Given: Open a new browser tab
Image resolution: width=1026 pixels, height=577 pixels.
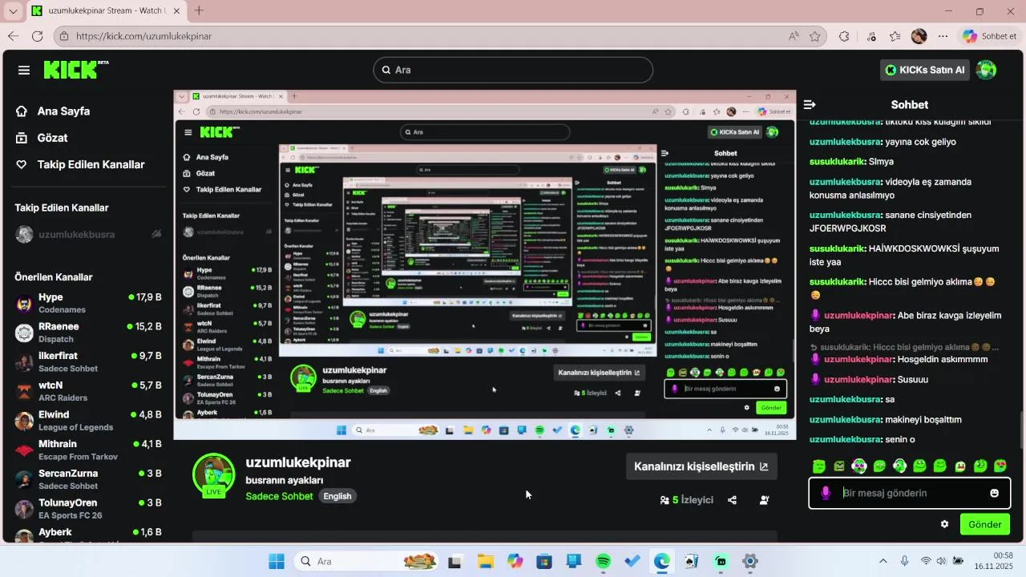Looking at the screenshot, I should pyautogui.click(x=199, y=11).
